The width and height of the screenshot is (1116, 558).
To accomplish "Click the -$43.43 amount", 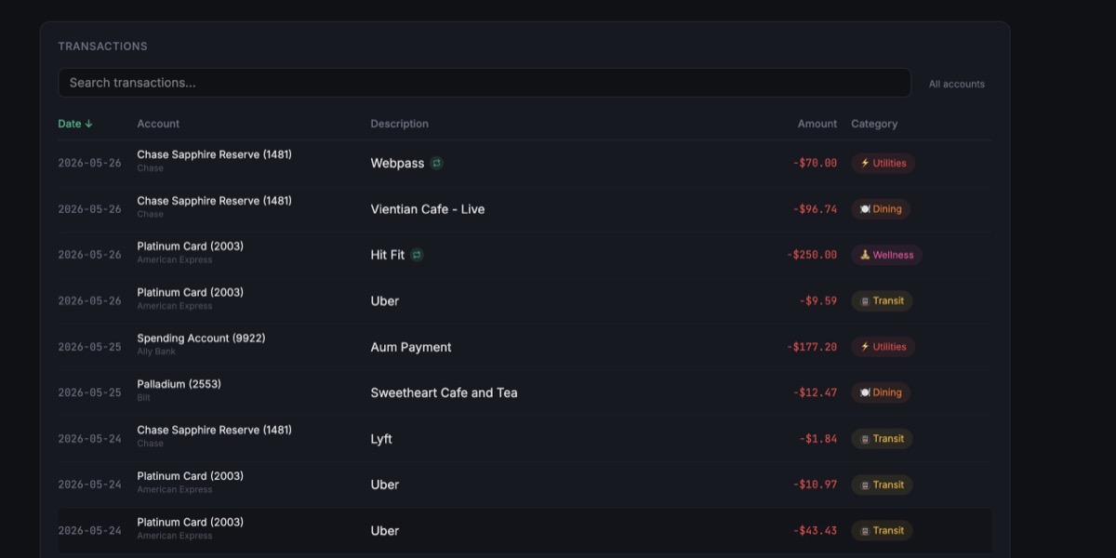I will click(815, 531).
